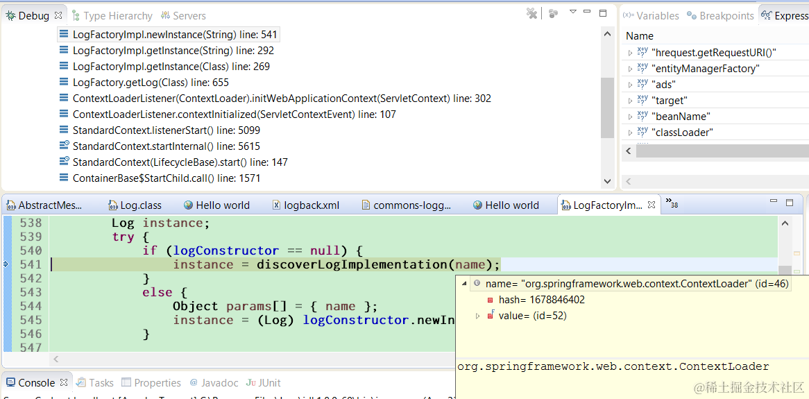
Task: Click the editor vertical scrollbar up arrow
Action: point(784,223)
